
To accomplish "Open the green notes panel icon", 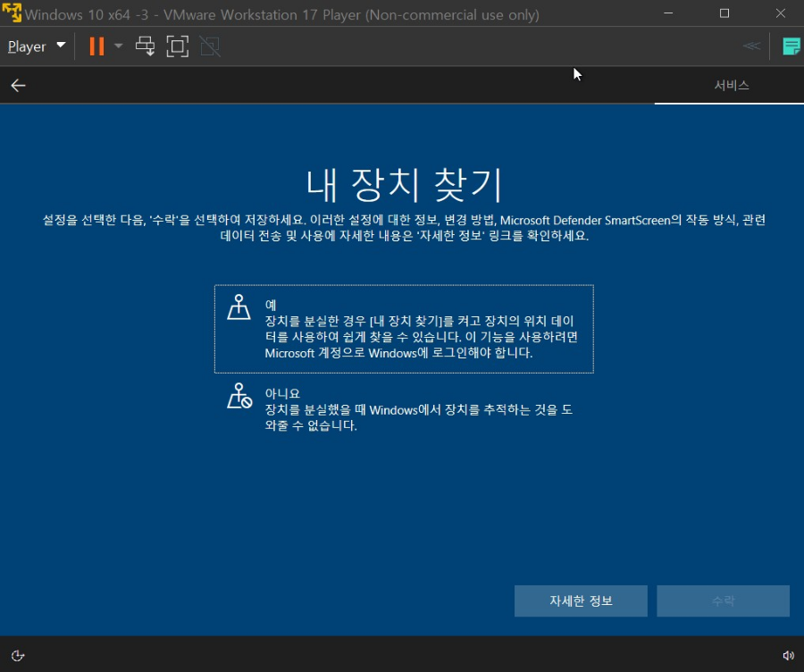I will coord(791,46).
